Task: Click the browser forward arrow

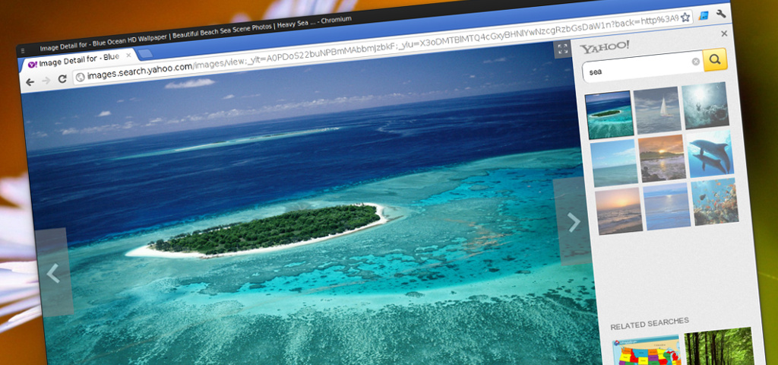Action: pos(46,81)
